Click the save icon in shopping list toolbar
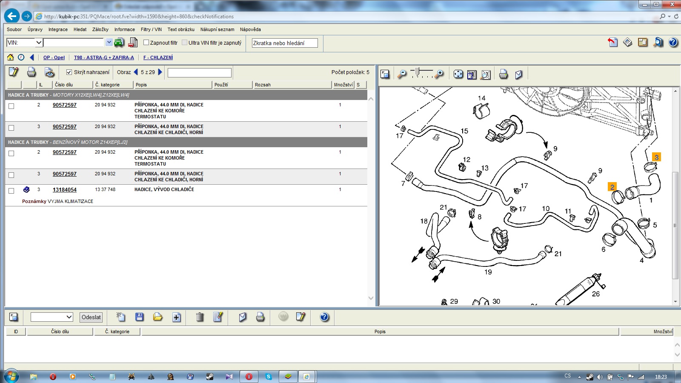The width and height of the screenshot is (681, 383). coord(139,317)
